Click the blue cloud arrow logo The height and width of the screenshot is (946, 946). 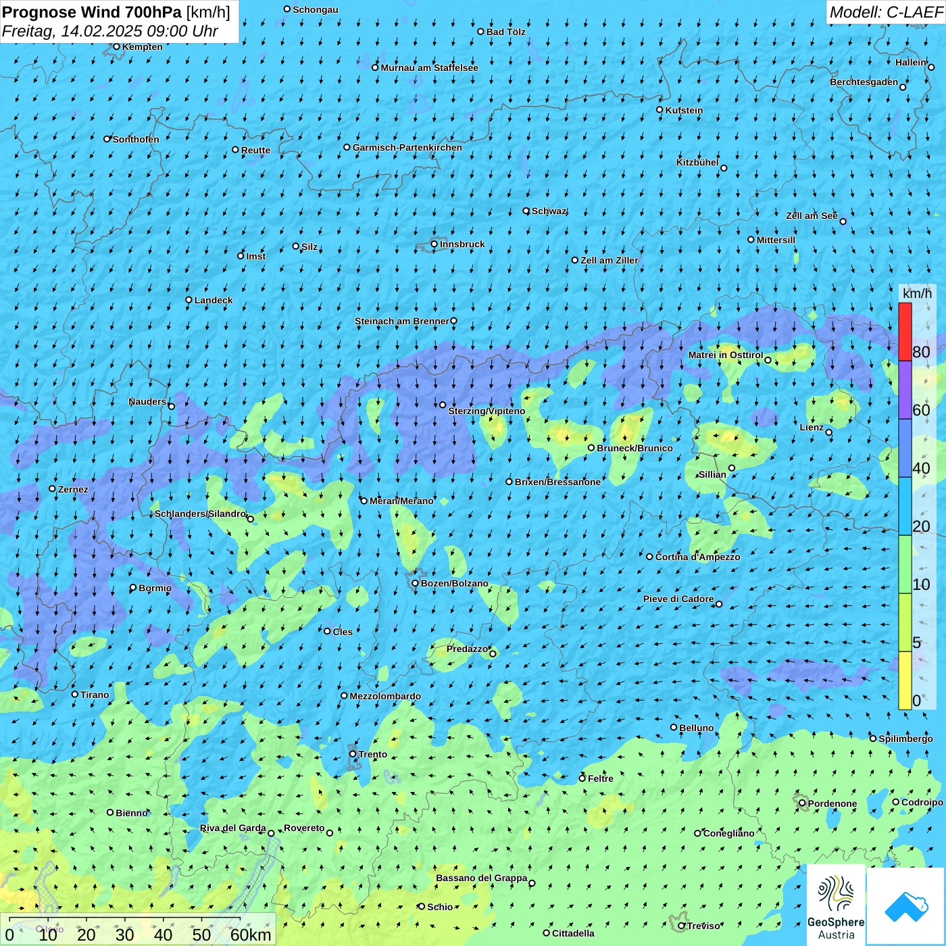click(905, 906)
